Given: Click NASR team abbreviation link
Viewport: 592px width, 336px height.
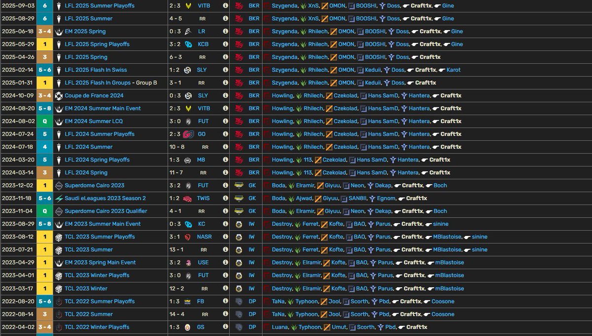Looking at the screenshot, I should coord(204,236).
